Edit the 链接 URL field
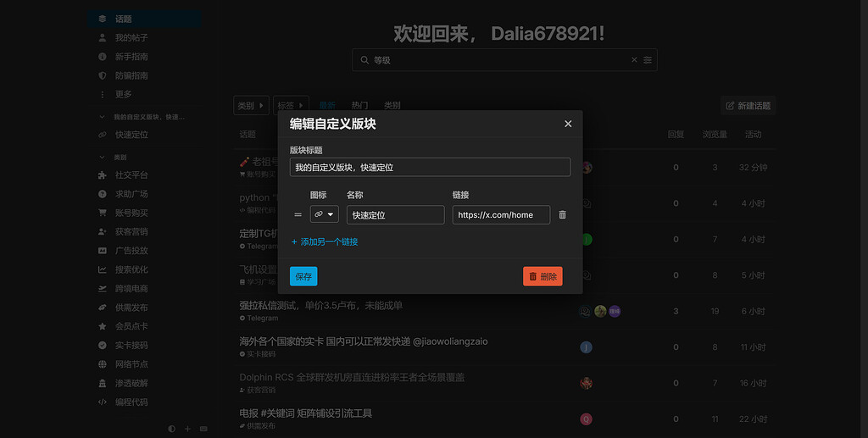 tap(502, 214)
